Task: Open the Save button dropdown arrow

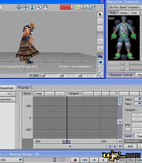Action: pos(72,7)
